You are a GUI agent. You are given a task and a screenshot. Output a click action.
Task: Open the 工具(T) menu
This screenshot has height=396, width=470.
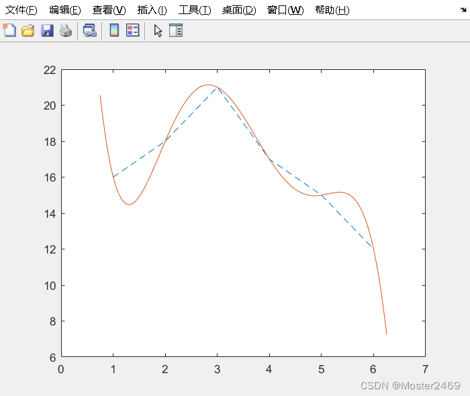[x=195, y=10]
